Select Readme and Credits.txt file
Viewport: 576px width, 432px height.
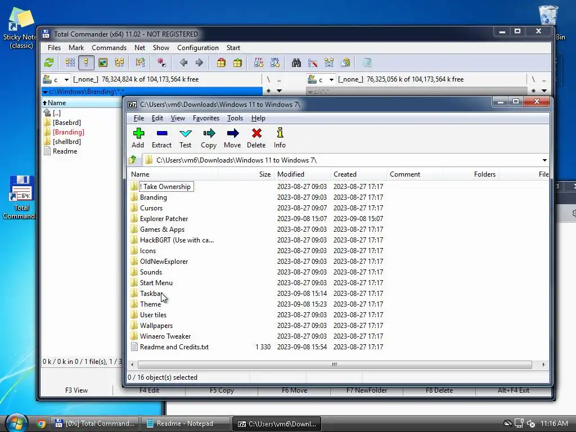coord(174,346)
